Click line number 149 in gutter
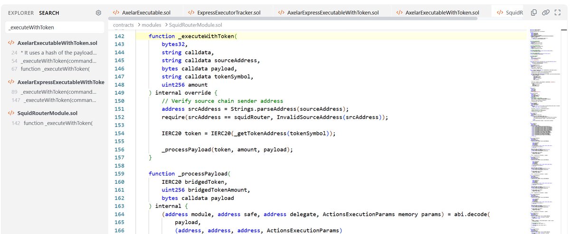This screenshot has height=234, width=570. (119, 93)
